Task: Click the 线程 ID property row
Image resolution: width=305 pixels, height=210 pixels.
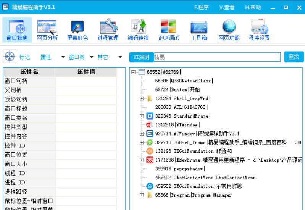Action: (60, 173)
